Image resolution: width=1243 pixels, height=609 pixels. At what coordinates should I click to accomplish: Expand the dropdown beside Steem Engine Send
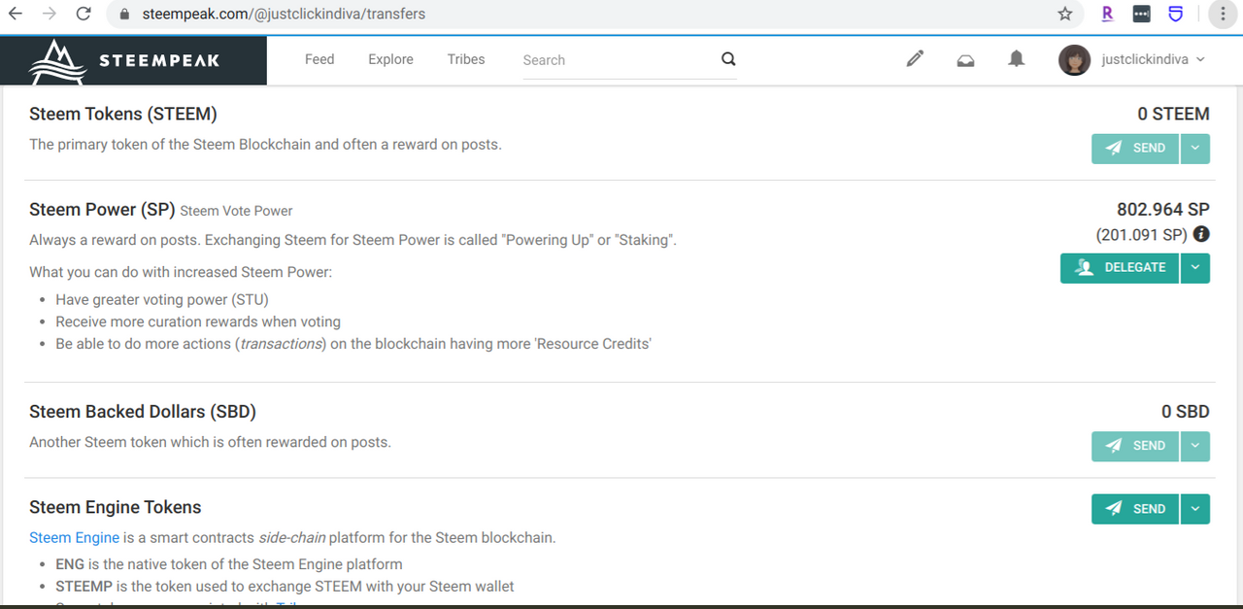pyautogui.click(x=1195, y=509)
